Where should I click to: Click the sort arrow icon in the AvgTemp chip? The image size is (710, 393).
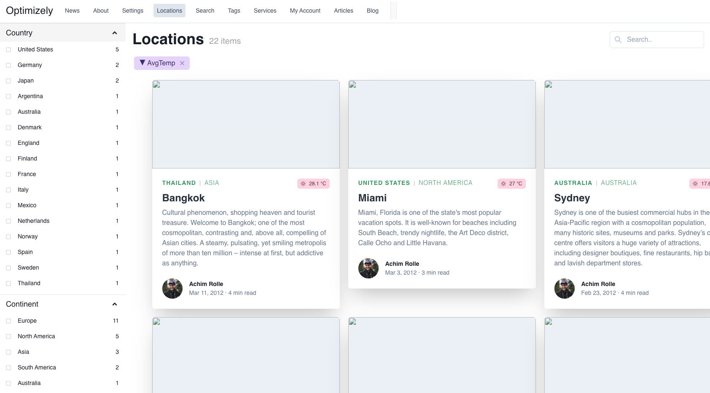pyautogui.click(x=143, y=63)
